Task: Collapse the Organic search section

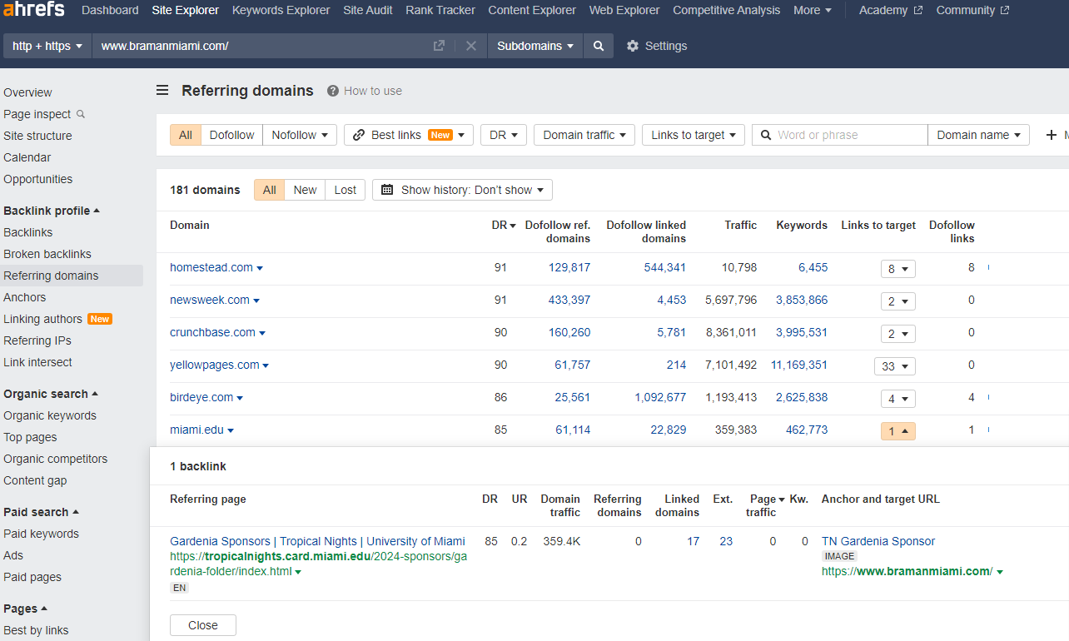Action: pyautogui.click(x=51, y=394)
